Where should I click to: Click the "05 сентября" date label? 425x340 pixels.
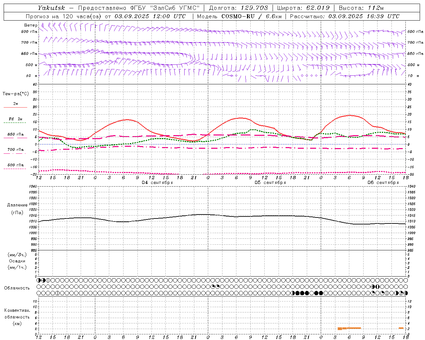[270, 183]
